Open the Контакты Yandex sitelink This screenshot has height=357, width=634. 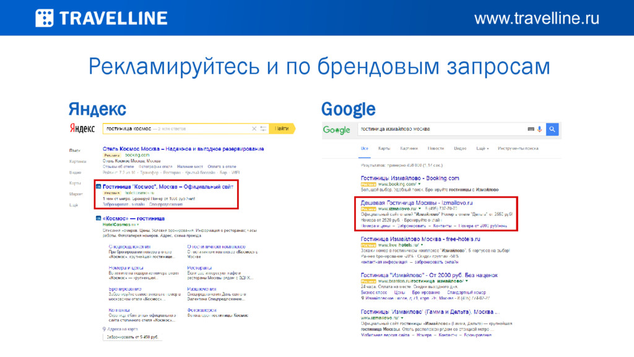[119, 310]
